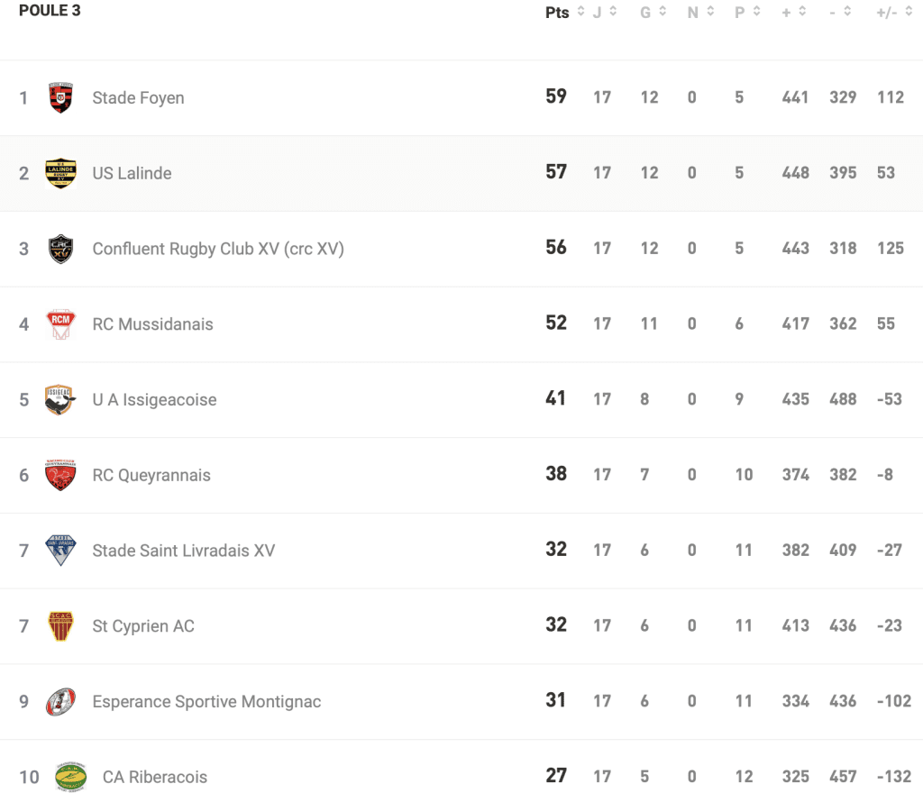
Task: Open the Stade Foyen team link
Action: pyautogui.click(x=138, y=97)
